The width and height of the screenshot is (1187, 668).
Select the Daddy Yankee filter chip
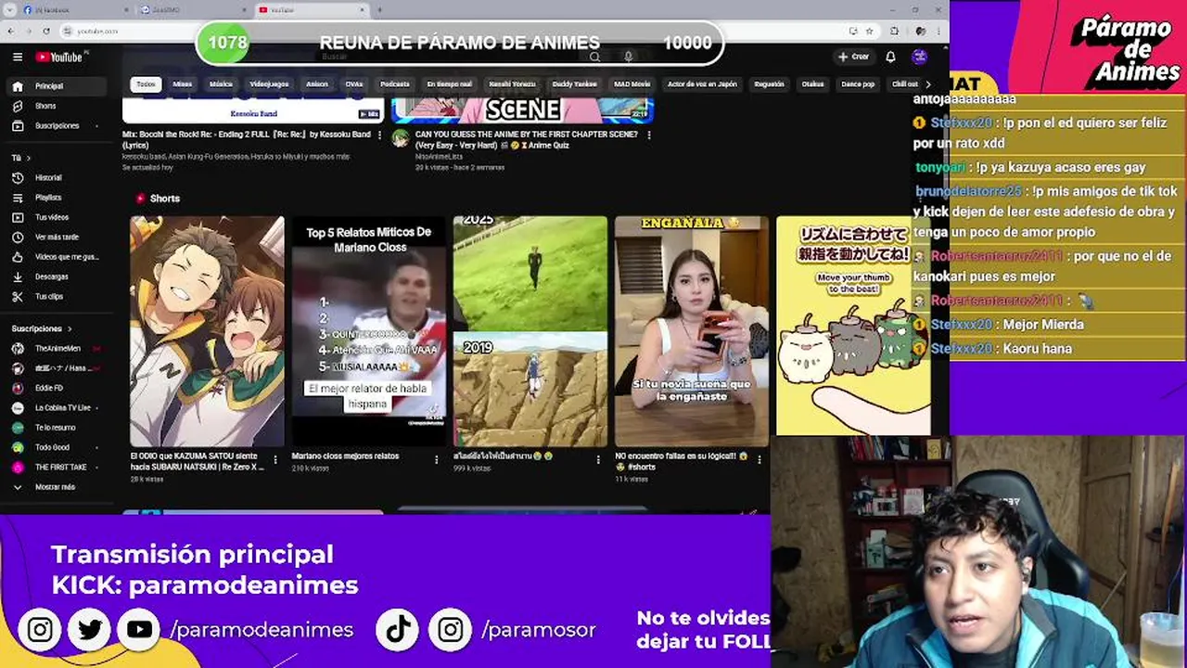point(574,84)
